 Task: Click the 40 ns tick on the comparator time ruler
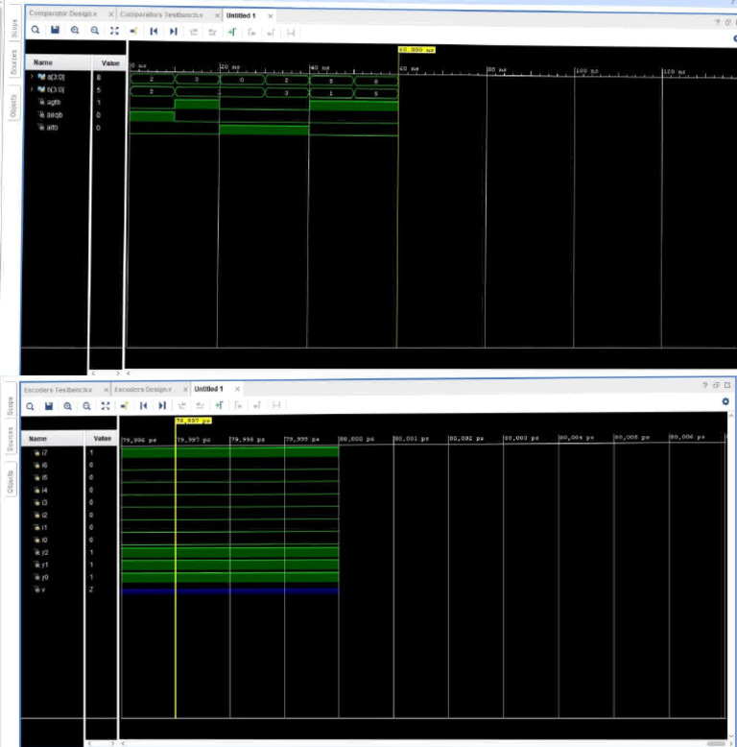click(x=320, y=68)
